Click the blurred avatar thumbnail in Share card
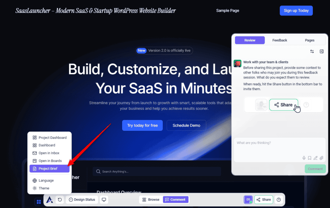This screenshot has height=208, width=330. point(261,105)
